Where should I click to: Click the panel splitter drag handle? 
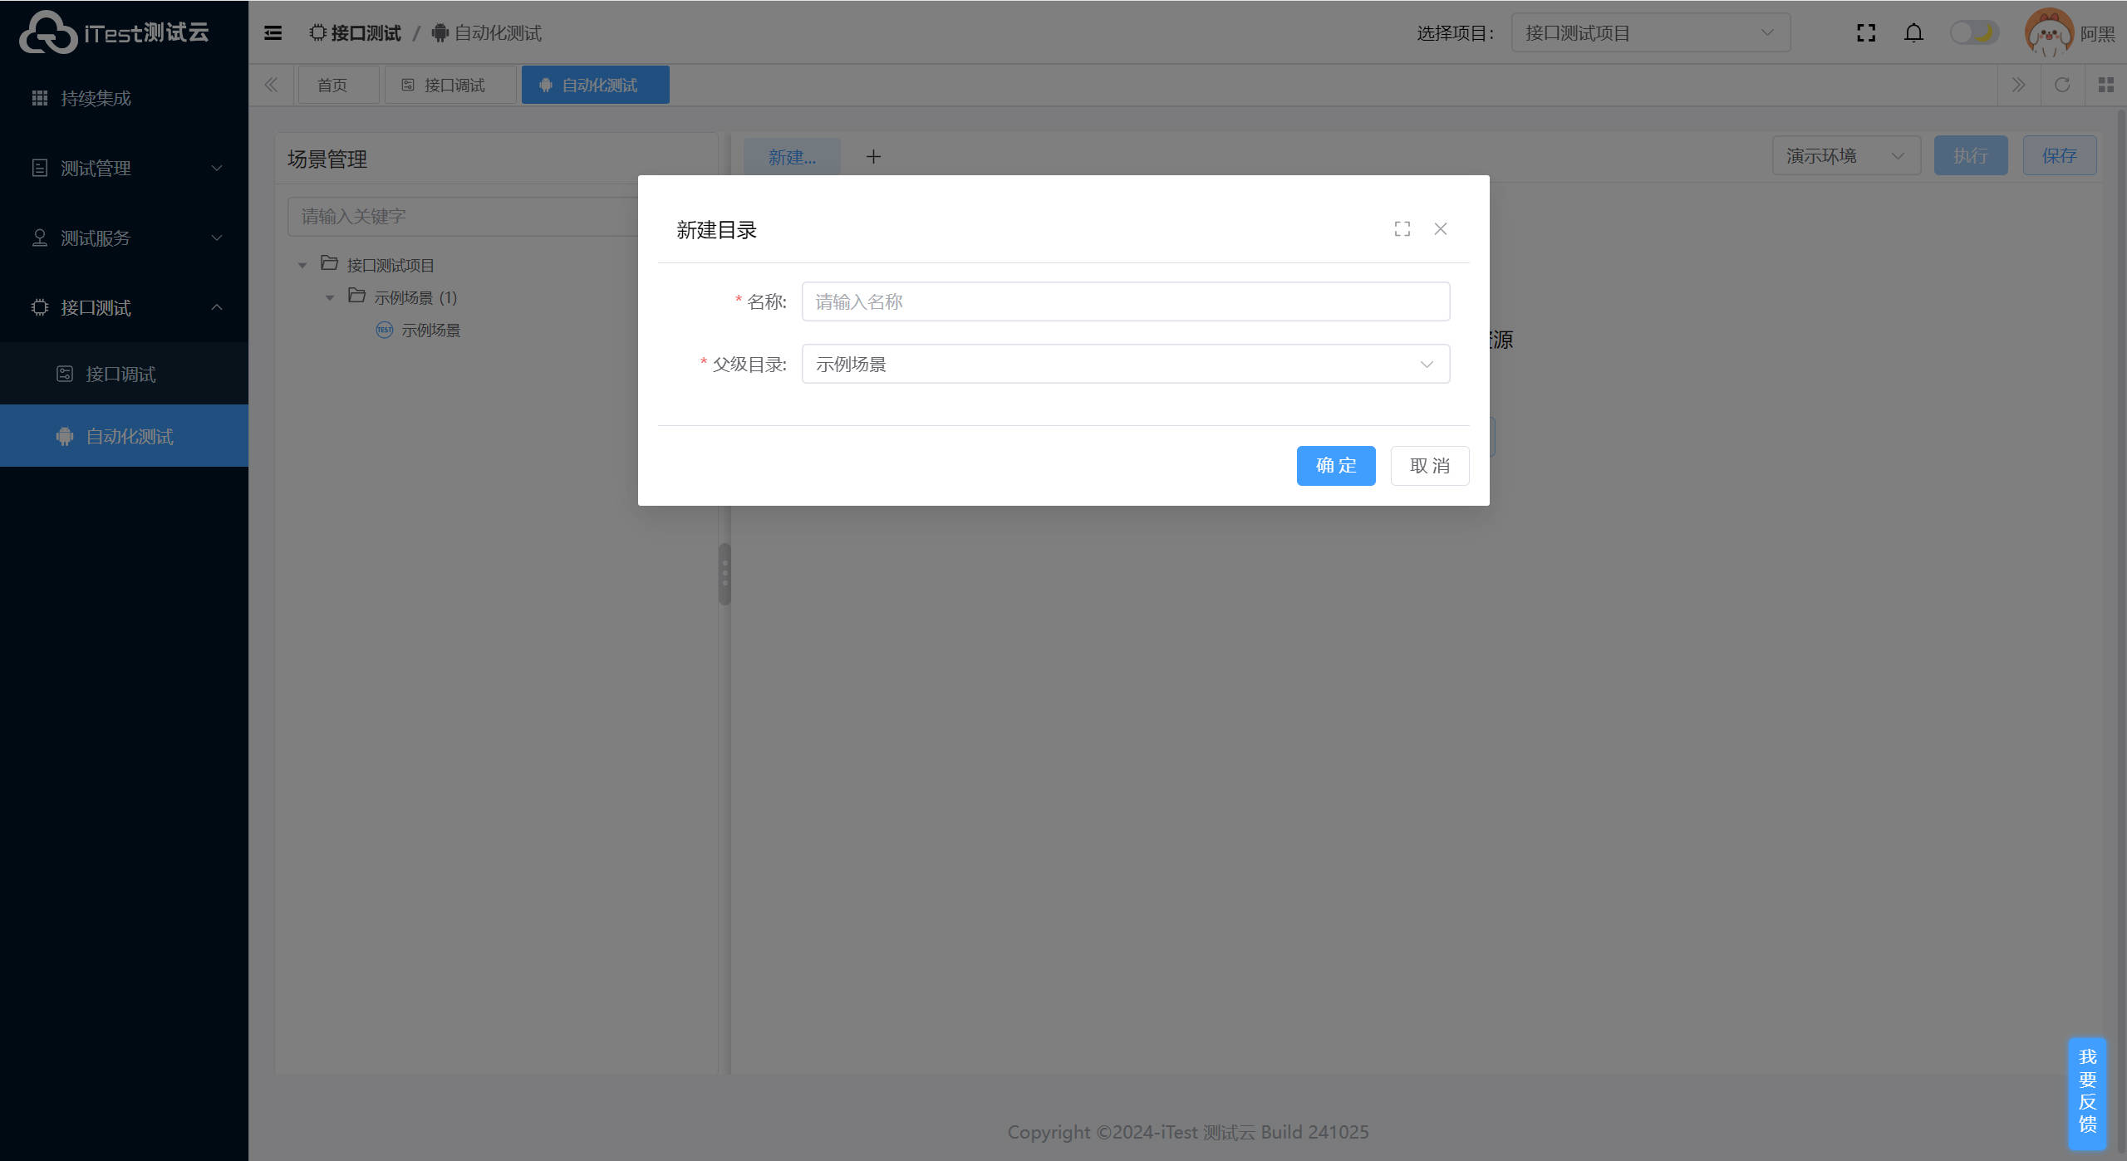(x=725, y=574)
